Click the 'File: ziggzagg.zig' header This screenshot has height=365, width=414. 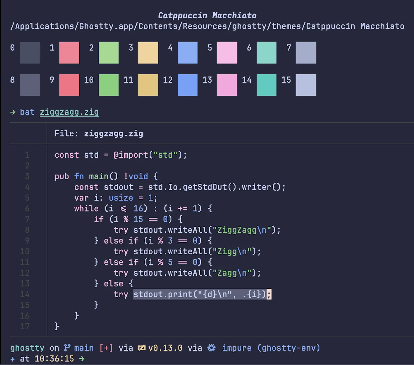point(99,134)
